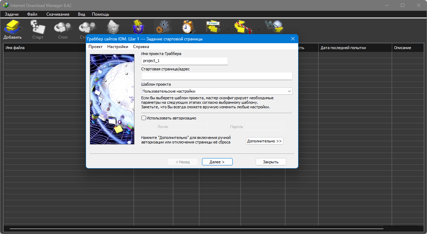This screenshot has height=234, width=427.
Task: Open the Вид menu
Action: point(81,14)
